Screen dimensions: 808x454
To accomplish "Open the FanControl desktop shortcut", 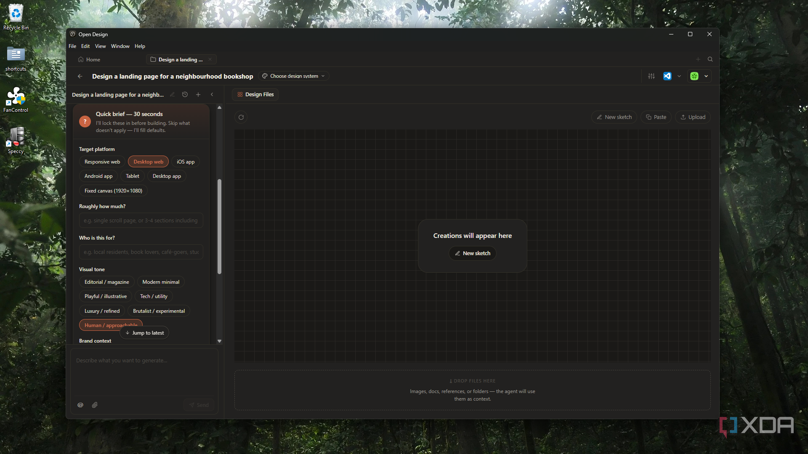I will click(16, 100).
